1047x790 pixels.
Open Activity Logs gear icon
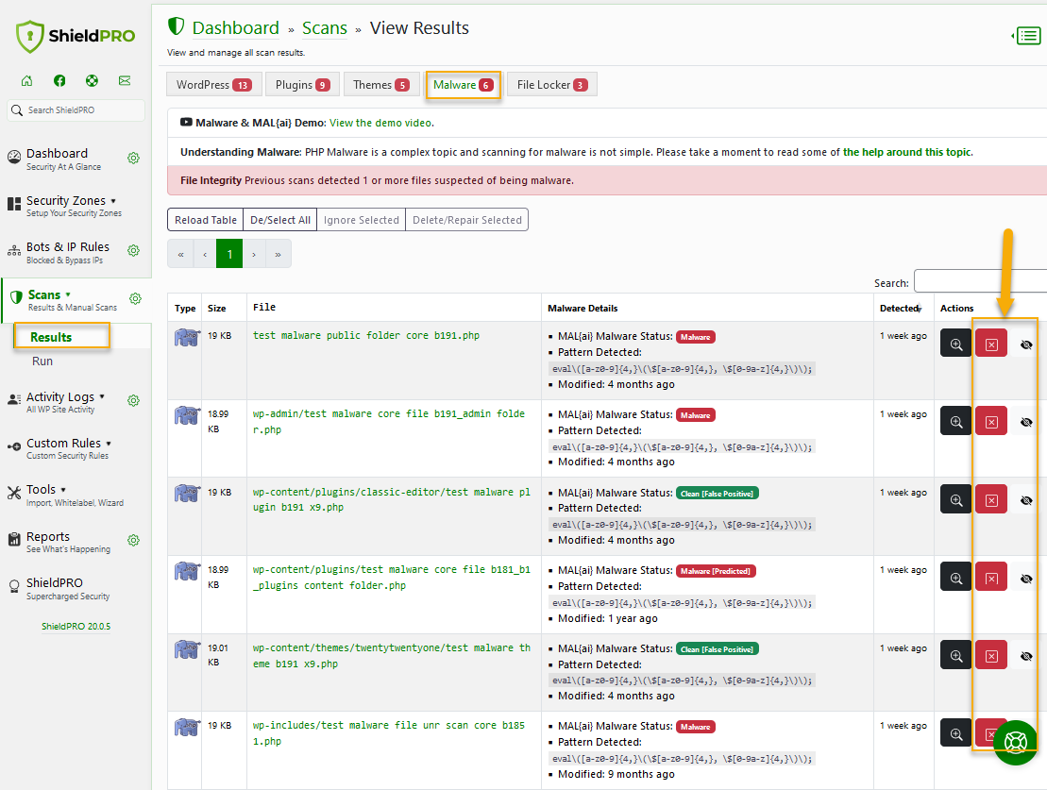click(x=133, y=401)
